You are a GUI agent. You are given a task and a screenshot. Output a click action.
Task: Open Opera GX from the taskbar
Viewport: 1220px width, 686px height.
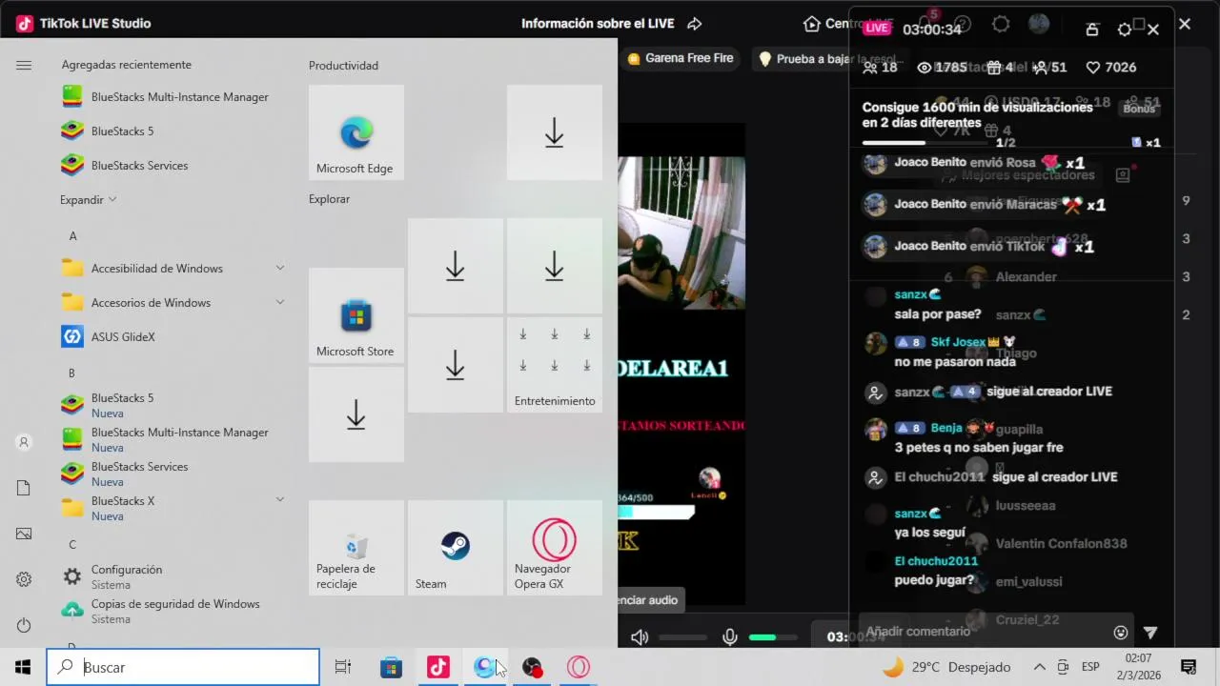pos(579,667)
